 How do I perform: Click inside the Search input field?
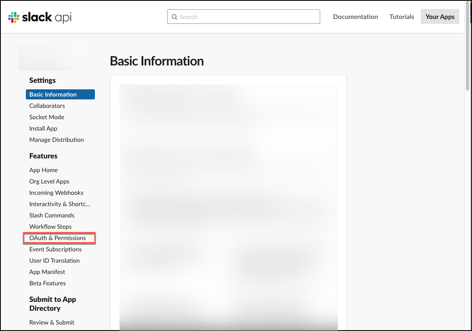click(x=242, y=17)
